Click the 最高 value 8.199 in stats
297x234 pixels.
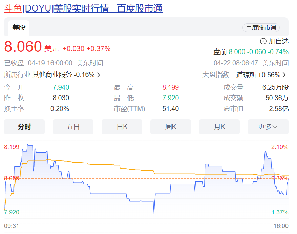coord(170,87)
